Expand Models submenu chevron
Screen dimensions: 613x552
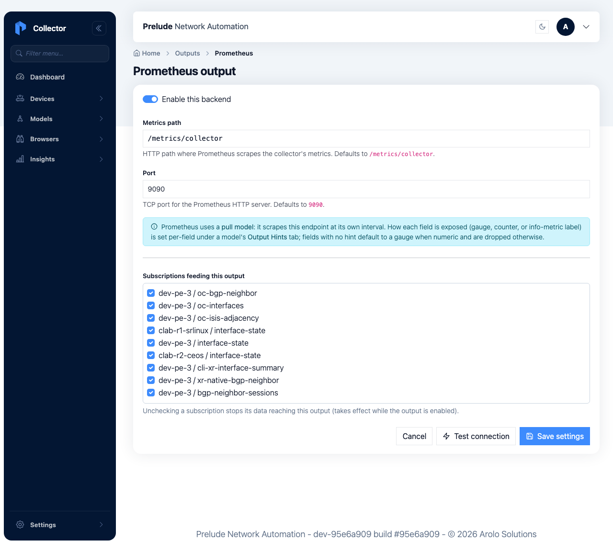tap(101, 119)
